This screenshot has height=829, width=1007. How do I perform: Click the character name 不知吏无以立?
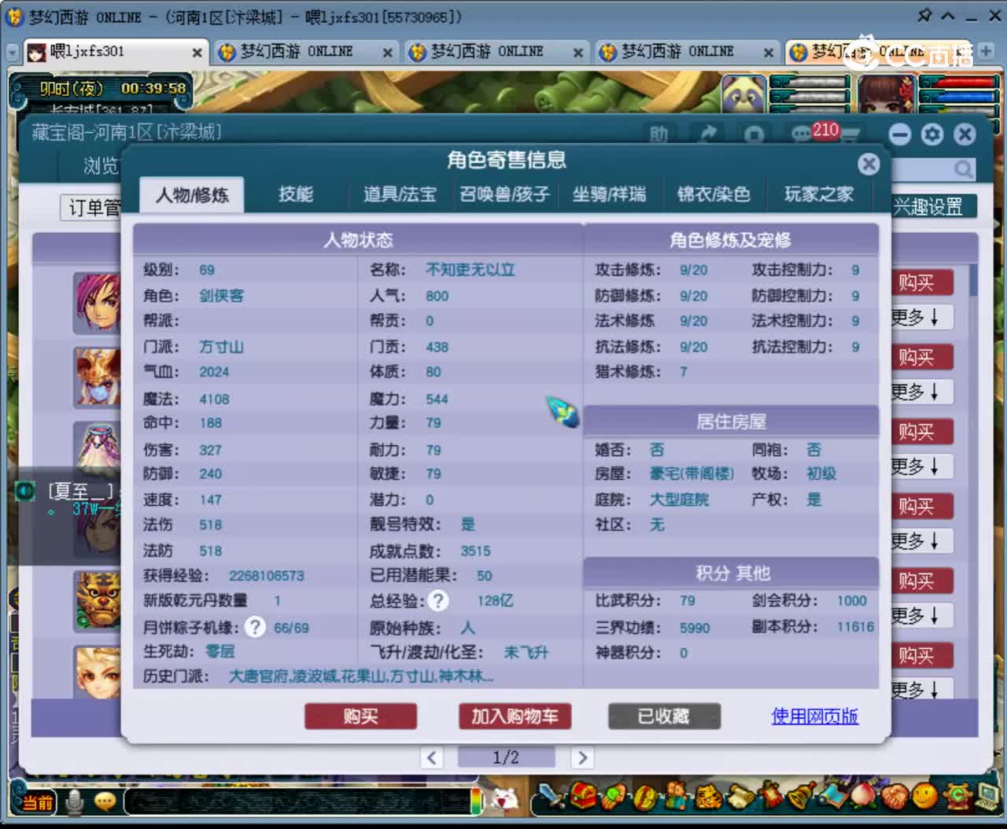pyautogui.click(x=470, y=270)
